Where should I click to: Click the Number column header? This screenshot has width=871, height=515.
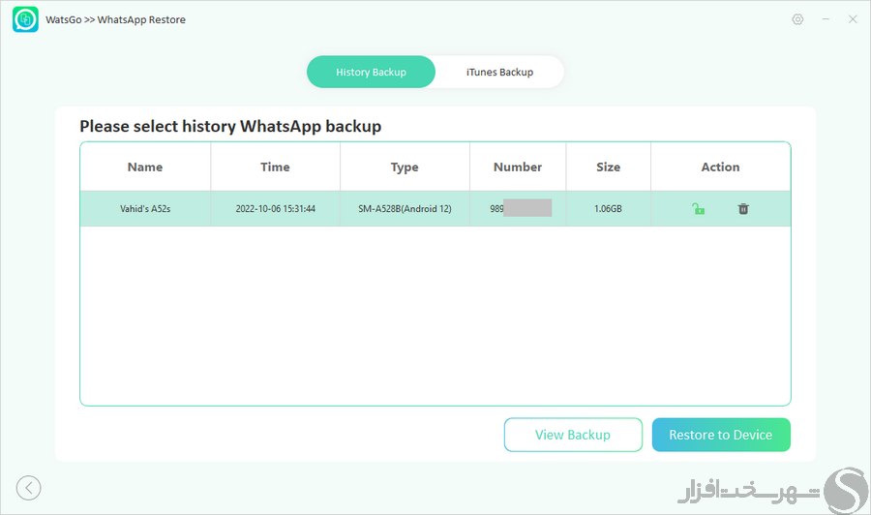pos(518,167)
